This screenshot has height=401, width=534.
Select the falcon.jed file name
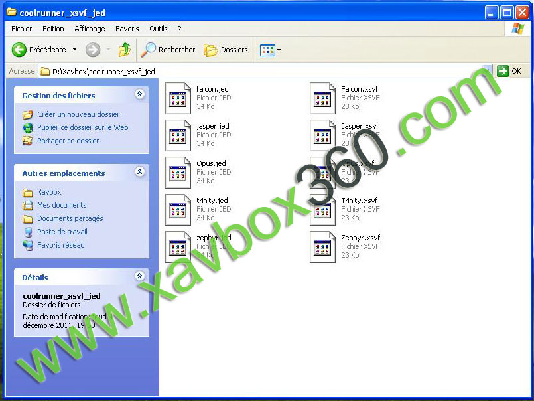(x=212, y=89)
